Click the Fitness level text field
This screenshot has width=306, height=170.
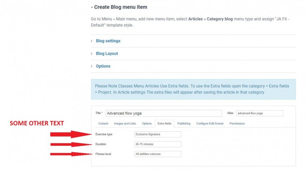click(157, 154)
